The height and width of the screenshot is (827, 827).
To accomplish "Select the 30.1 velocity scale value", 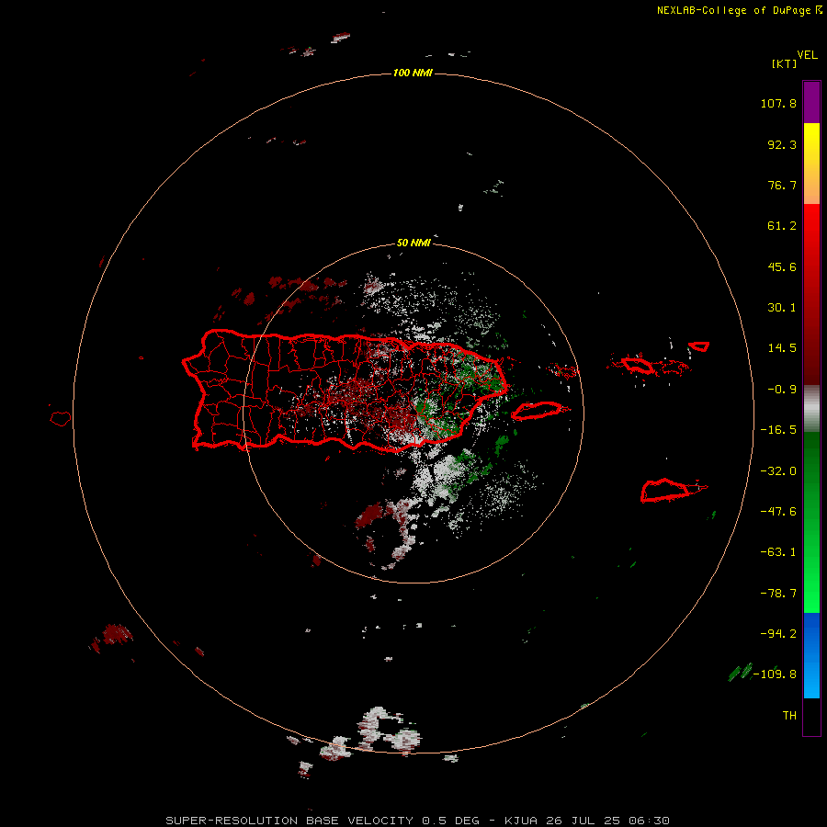I will [782, 308].
